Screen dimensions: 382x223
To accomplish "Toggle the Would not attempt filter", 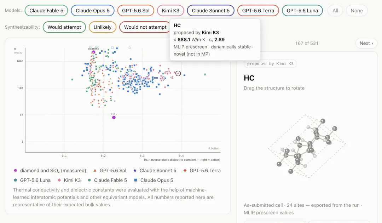I will pyautogui.click(x=145, y=27).
